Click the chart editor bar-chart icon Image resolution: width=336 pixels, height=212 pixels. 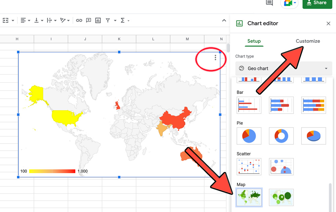[x=239, y=24]
